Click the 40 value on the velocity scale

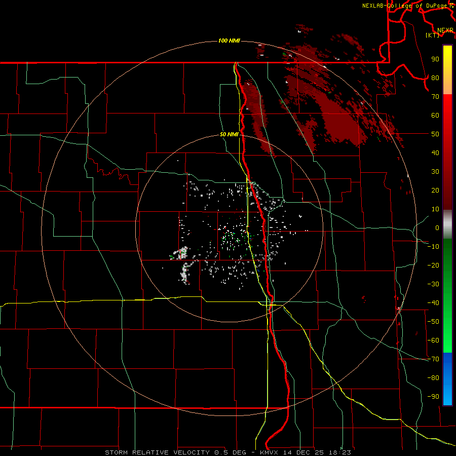pyautogui.click(x=435, y=153)
